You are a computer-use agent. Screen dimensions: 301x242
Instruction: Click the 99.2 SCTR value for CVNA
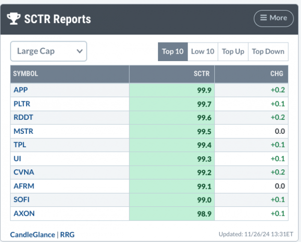204,172
